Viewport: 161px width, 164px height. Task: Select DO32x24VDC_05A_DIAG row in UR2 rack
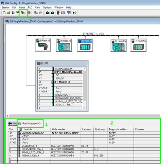60,98
